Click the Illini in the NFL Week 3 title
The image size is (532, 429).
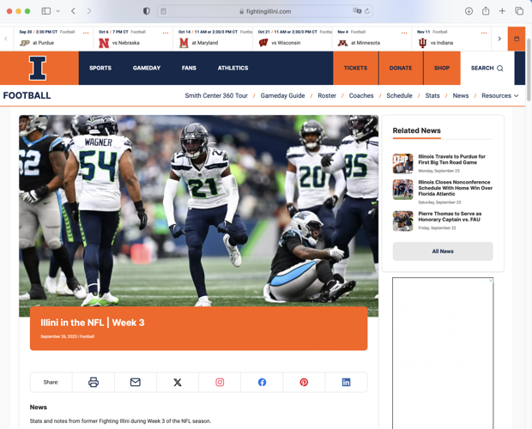[93, 323]
